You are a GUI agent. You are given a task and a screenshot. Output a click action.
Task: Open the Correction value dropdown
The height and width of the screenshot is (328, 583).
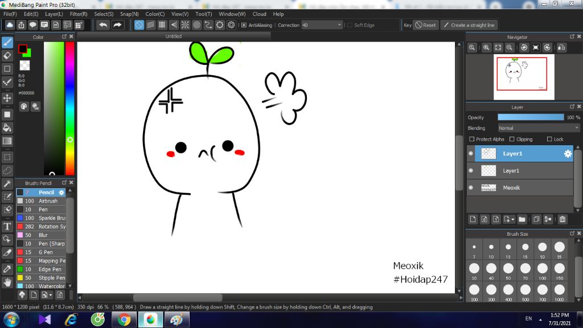(x=339, y=25)
